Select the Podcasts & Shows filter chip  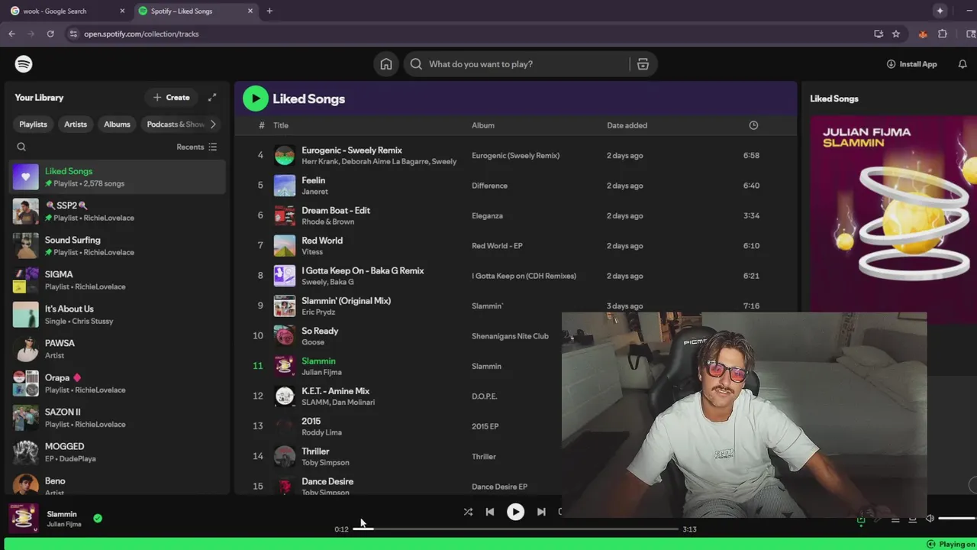tap(176, 125)
